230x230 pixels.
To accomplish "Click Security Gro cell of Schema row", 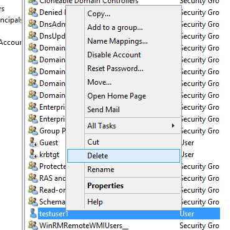I will click(200, 202).
